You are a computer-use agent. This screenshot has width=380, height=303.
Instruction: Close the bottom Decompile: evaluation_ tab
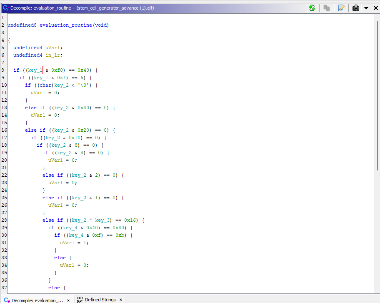click(x=68, y=300)
